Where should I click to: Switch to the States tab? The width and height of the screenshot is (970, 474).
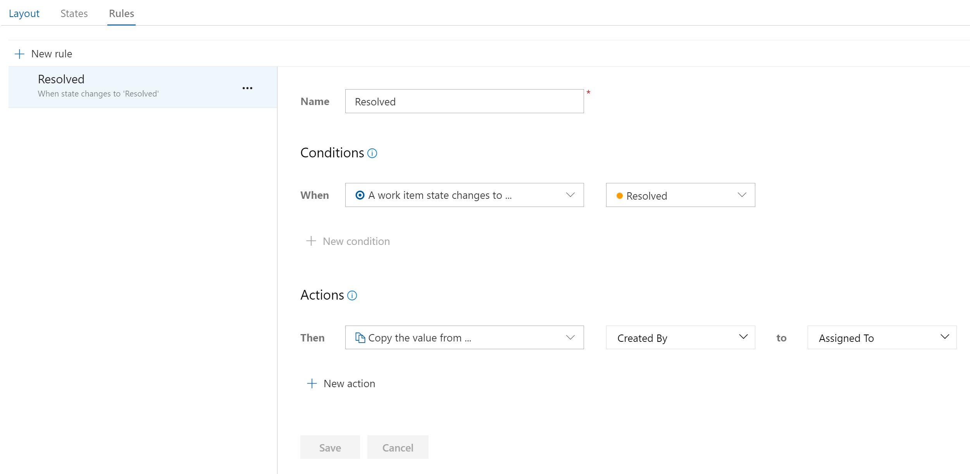pos(74,14)
